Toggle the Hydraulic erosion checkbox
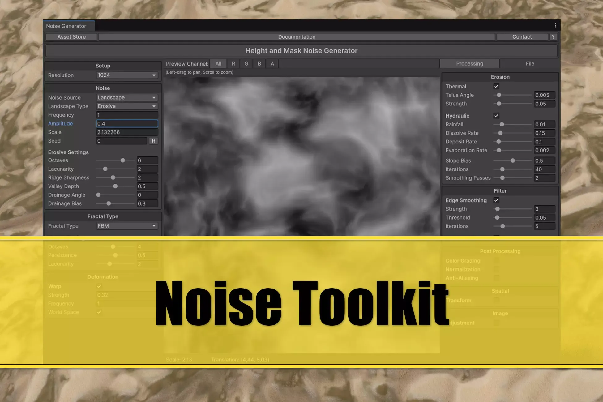Viewport: 603px width, 402px height. pyautogui.click(x=496, y=116)
